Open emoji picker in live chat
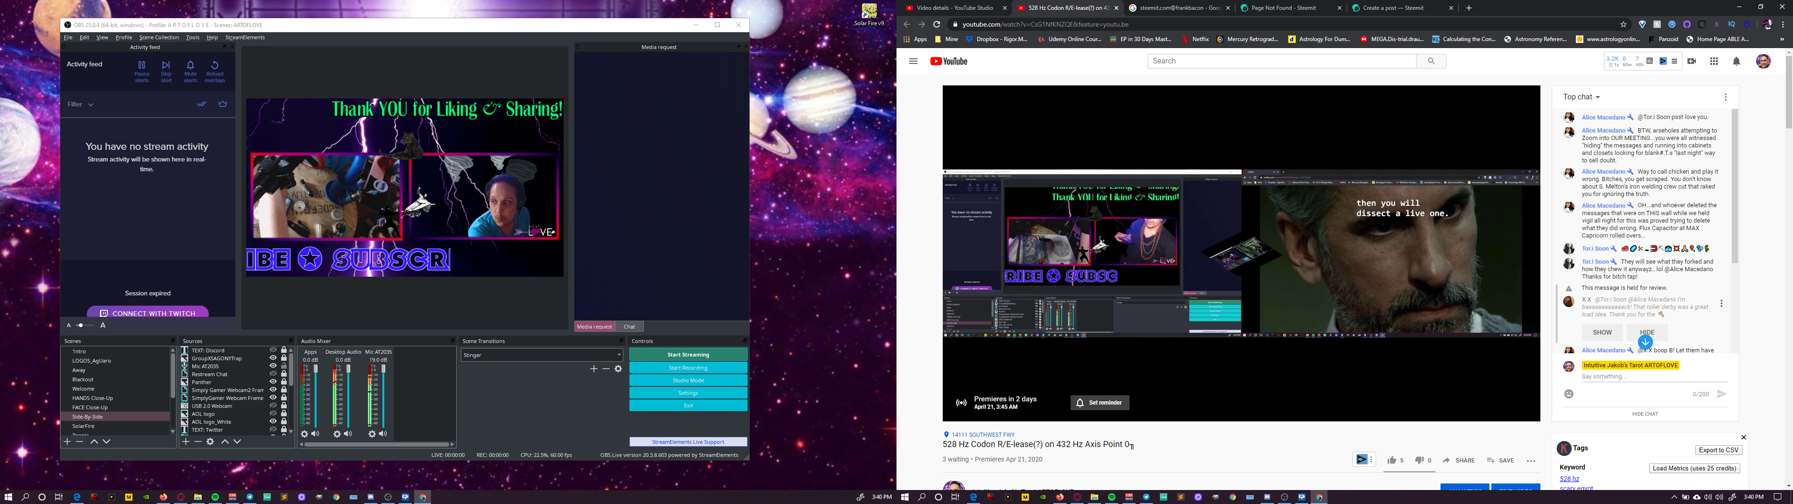The image size is (1793, 504). coord(1569,394)
